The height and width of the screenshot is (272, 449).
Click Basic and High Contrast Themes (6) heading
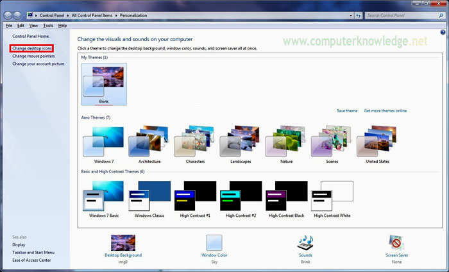113,171
